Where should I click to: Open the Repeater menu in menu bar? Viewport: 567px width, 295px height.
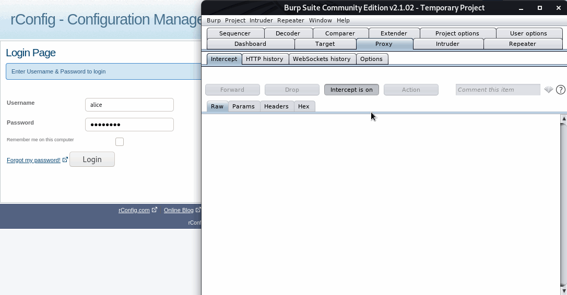coord(291,20)
